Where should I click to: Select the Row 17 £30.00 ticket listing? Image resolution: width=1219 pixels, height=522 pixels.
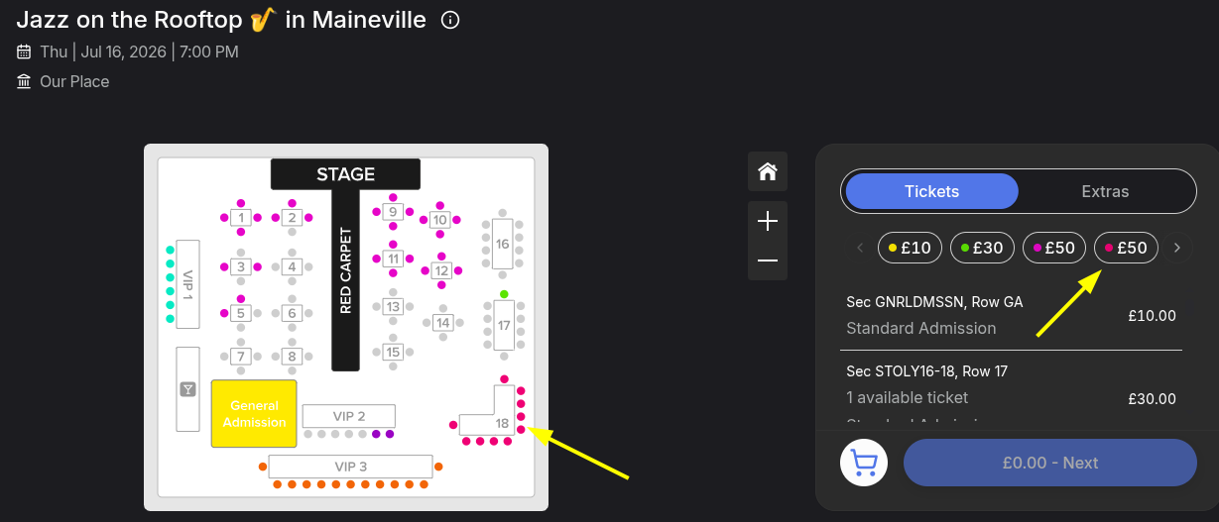[1011, 391]
